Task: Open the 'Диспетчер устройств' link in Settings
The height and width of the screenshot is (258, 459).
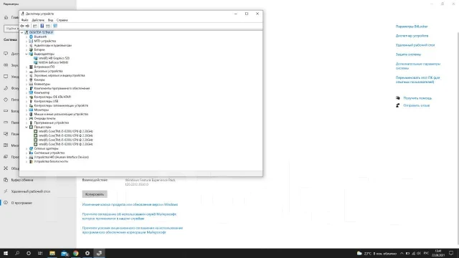Action: (x=412, y=36)
